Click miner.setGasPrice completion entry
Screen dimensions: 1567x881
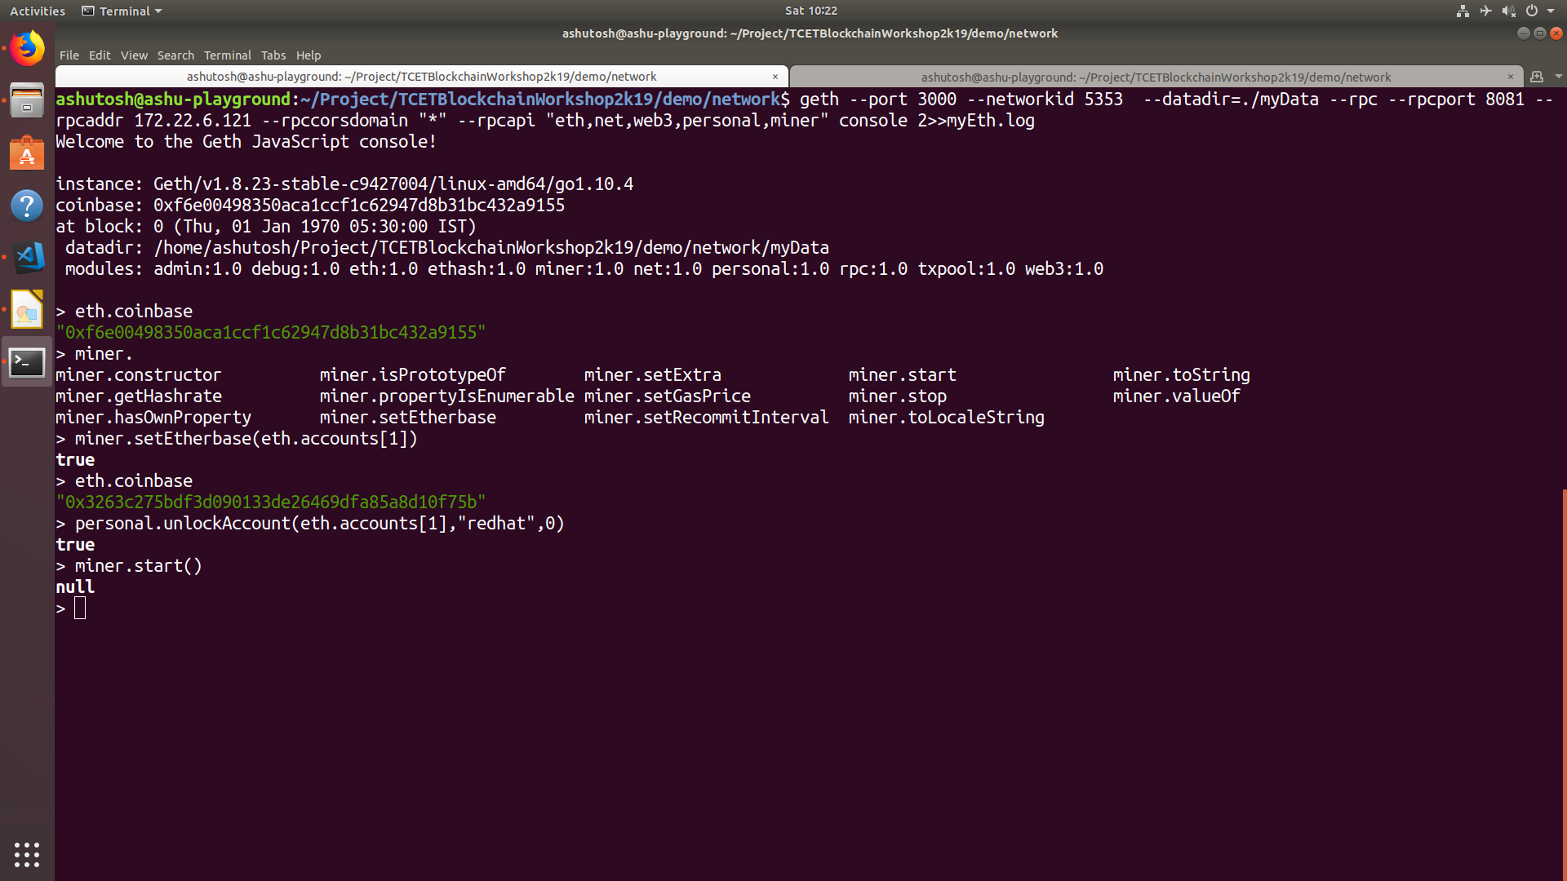coord(668,396)
